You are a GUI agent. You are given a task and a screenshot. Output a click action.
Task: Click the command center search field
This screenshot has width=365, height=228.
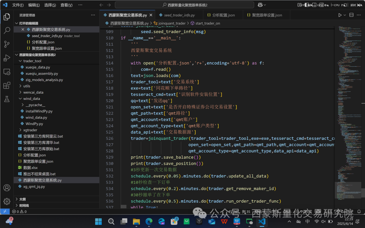click(185, 5)
